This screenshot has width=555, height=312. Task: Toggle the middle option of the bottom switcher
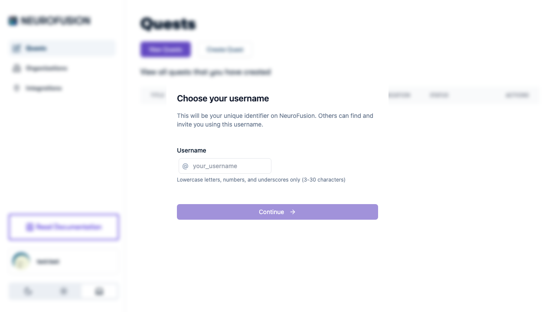click(x=63, y=291)
